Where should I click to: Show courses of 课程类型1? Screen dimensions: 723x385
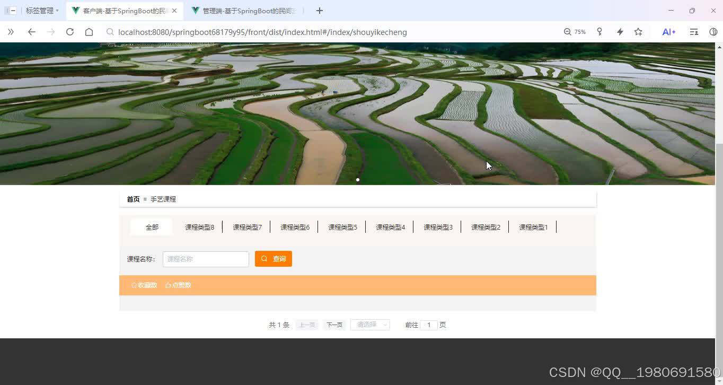point(533,227)
